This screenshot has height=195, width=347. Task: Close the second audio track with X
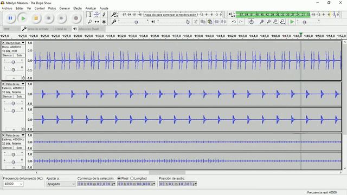3,84
